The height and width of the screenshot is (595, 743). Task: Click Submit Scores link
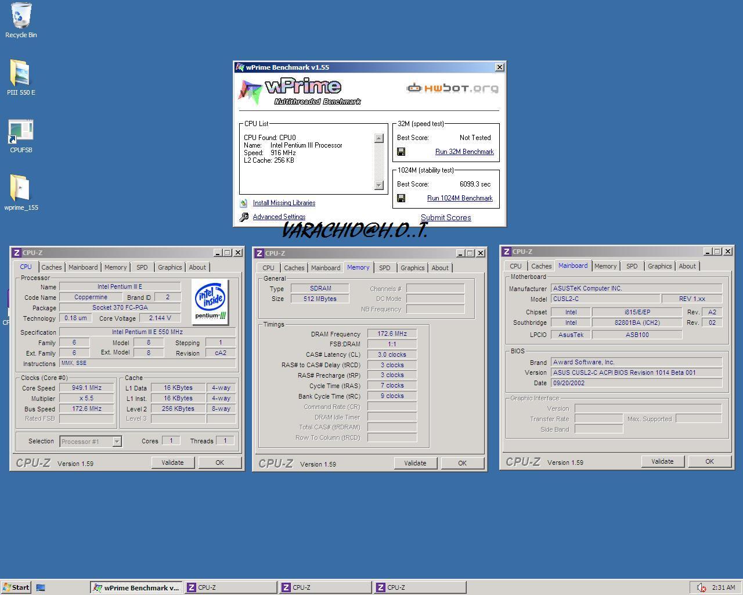(x=446, y=217)
